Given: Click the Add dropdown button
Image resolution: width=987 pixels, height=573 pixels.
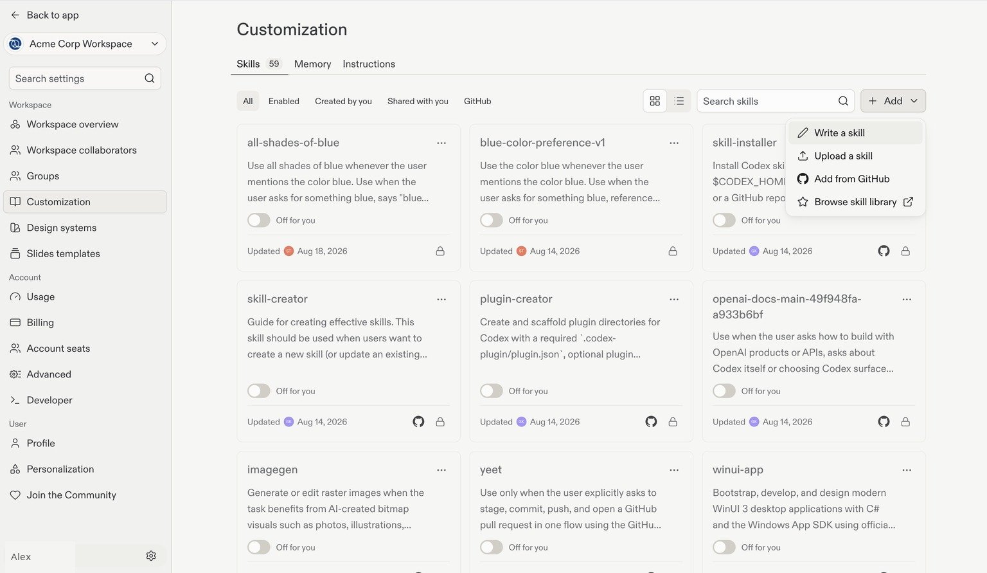Looking at the screenshot, I should click(x=893, y=101).
